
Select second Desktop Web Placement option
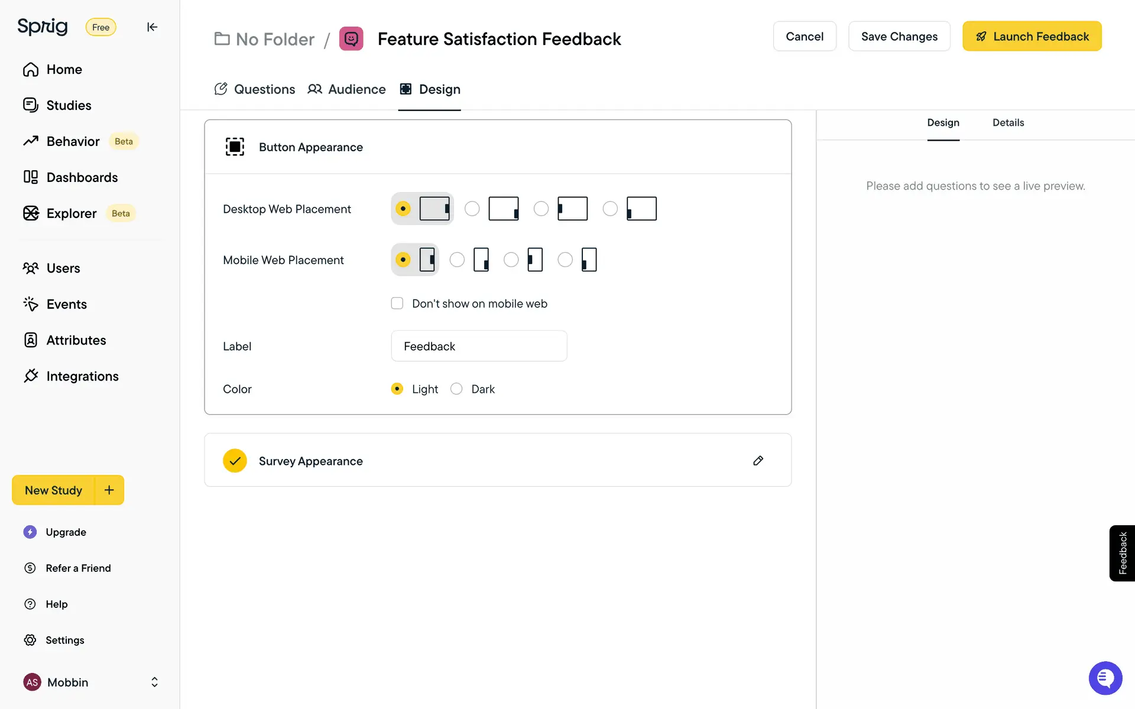click(472, 209)
